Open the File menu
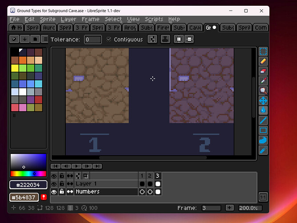Screen dimensions: 297x223 point(14,19)
